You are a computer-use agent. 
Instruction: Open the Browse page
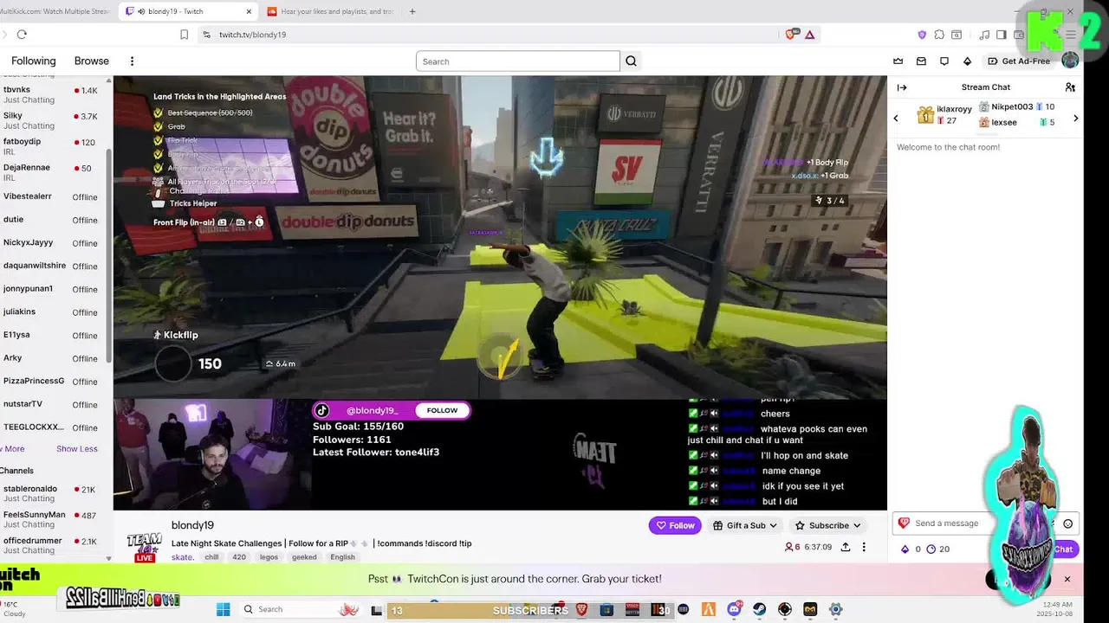coord(92,61)
